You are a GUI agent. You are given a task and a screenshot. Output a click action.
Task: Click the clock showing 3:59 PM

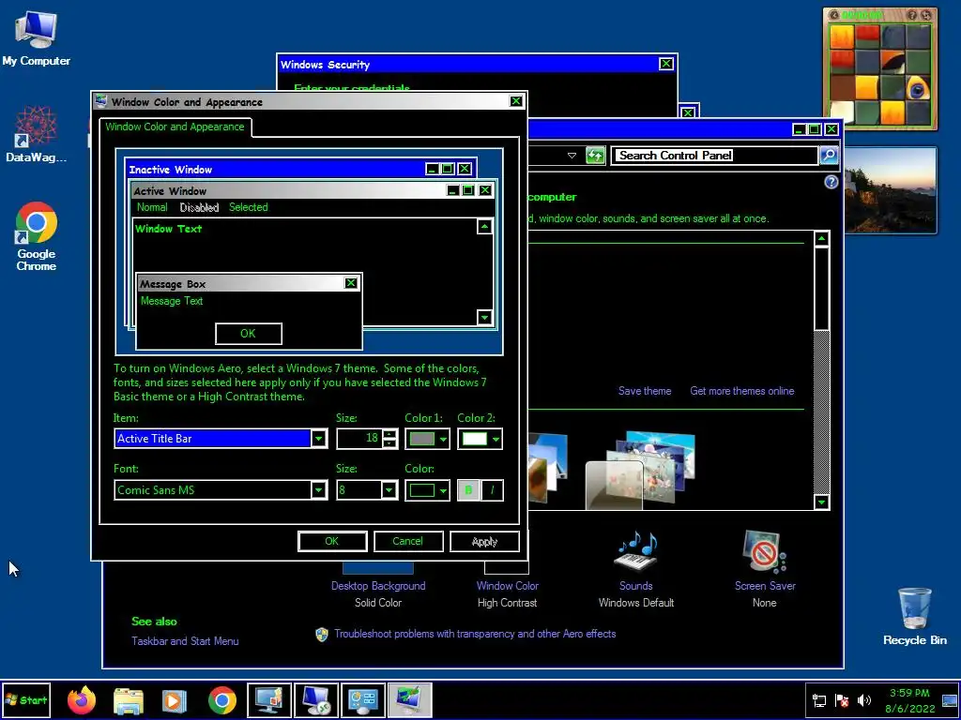point(909,693)
